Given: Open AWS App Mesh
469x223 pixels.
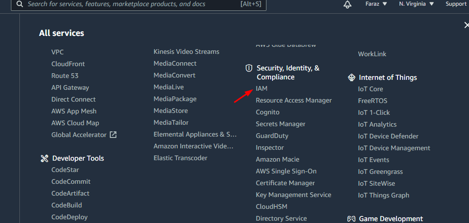Looking at the screenshot, I should [74, 111].
